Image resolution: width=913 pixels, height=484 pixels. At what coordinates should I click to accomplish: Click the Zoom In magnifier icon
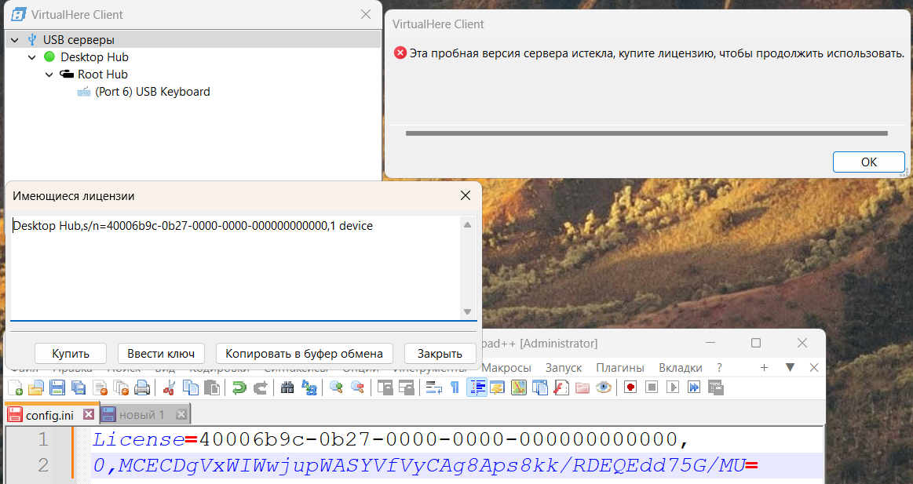coord(336,387)
